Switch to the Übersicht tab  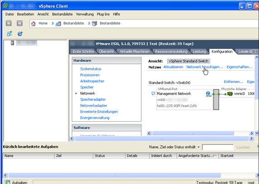pos(106,52)
